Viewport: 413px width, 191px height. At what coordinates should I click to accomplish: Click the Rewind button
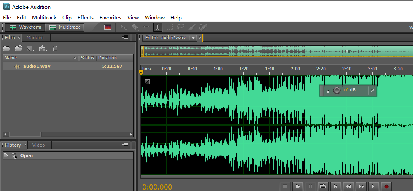348,186
